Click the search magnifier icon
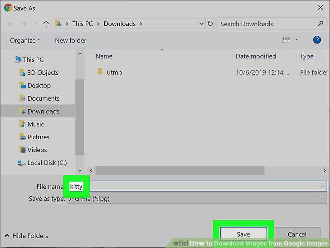 tap(320, 24)
